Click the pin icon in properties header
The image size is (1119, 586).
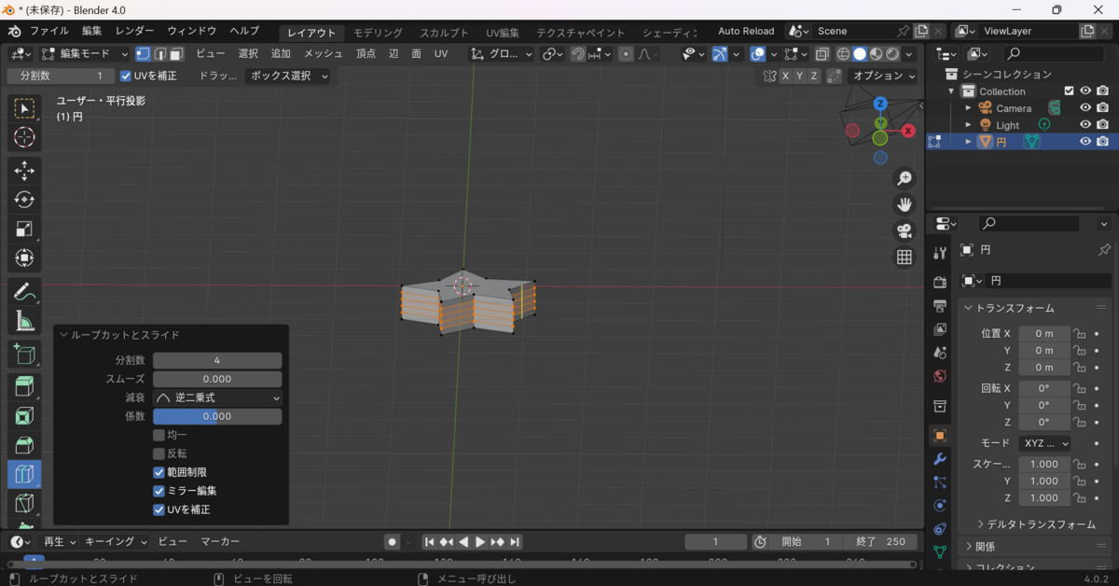1104,250
